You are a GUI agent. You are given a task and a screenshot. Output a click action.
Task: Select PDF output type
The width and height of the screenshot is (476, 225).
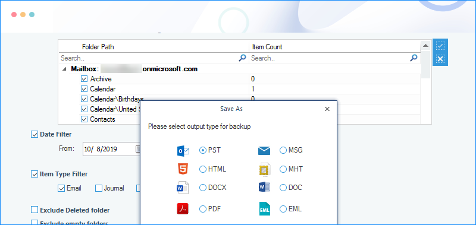coord(202,208)
